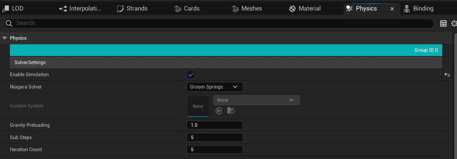Click the Interpolation tab icon

[x=63, y=9]
